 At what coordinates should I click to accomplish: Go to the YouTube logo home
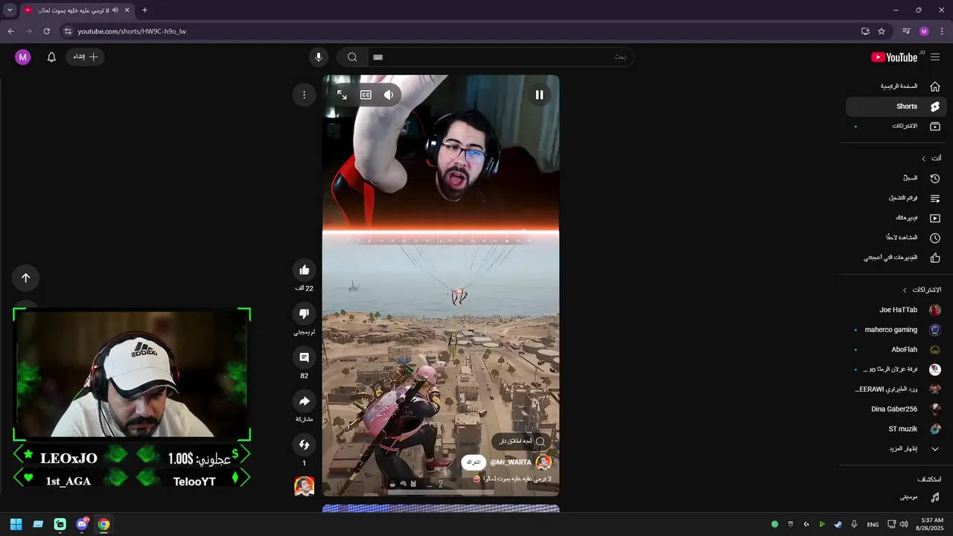tap(894, 57)
